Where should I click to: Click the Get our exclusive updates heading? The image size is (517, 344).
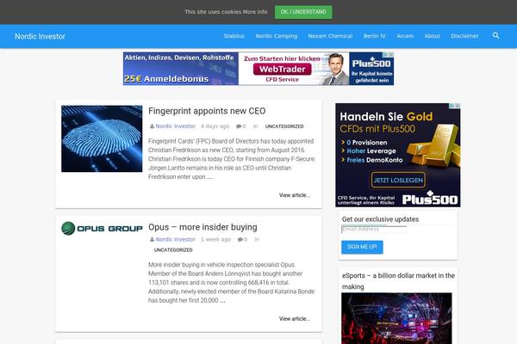pos(380,219)
